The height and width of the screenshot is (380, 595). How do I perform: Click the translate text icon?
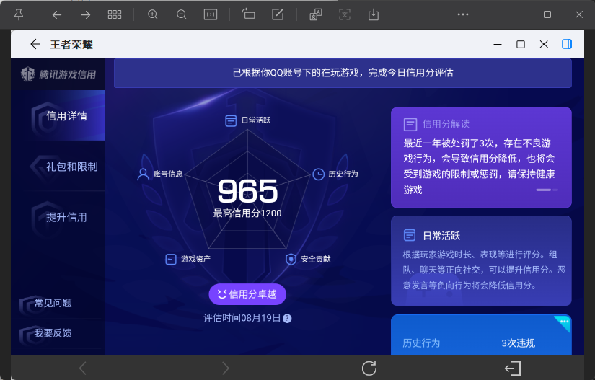point(316,15)
